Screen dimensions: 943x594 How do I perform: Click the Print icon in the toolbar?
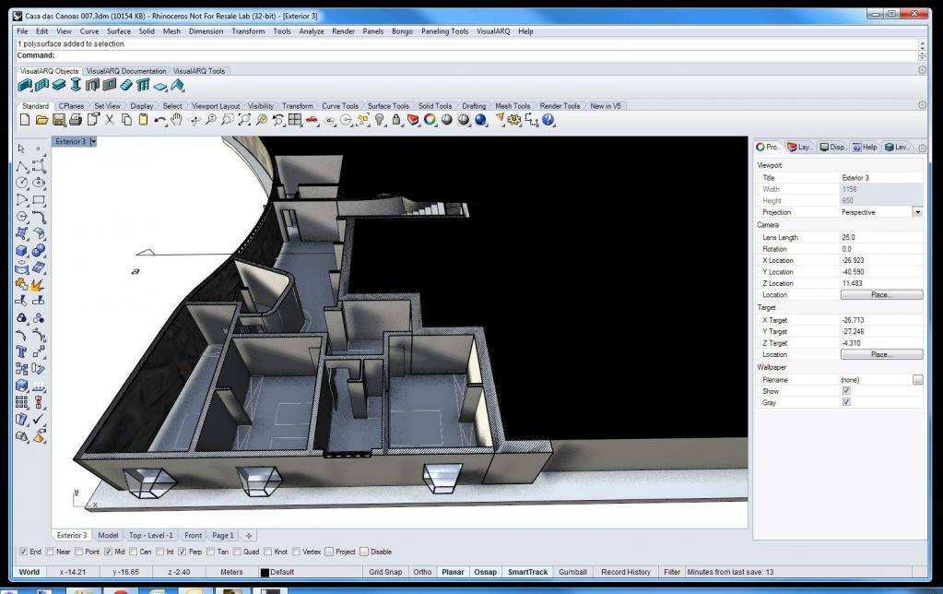[x=76, y=120]
